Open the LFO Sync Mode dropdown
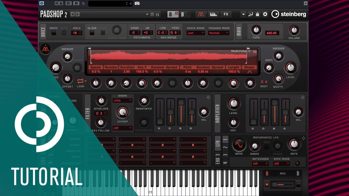Image resolution: width=349 pixels, height=196 pixels. click(282, 164)
